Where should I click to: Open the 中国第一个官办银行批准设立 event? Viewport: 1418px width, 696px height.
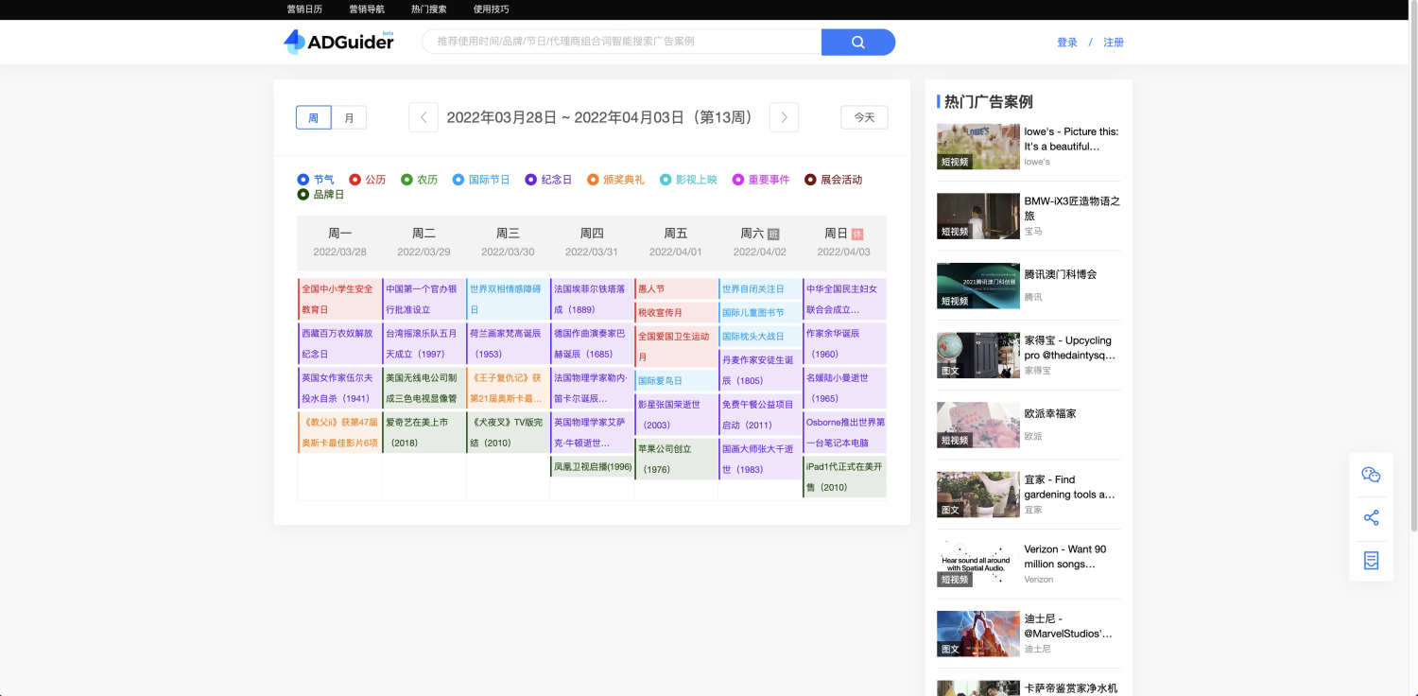coord(424,299)
